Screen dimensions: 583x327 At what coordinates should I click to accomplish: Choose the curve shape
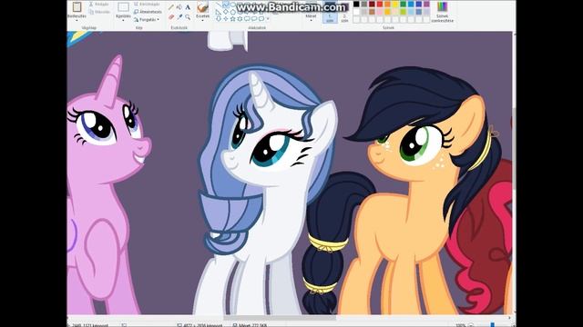tap(225, 5)
